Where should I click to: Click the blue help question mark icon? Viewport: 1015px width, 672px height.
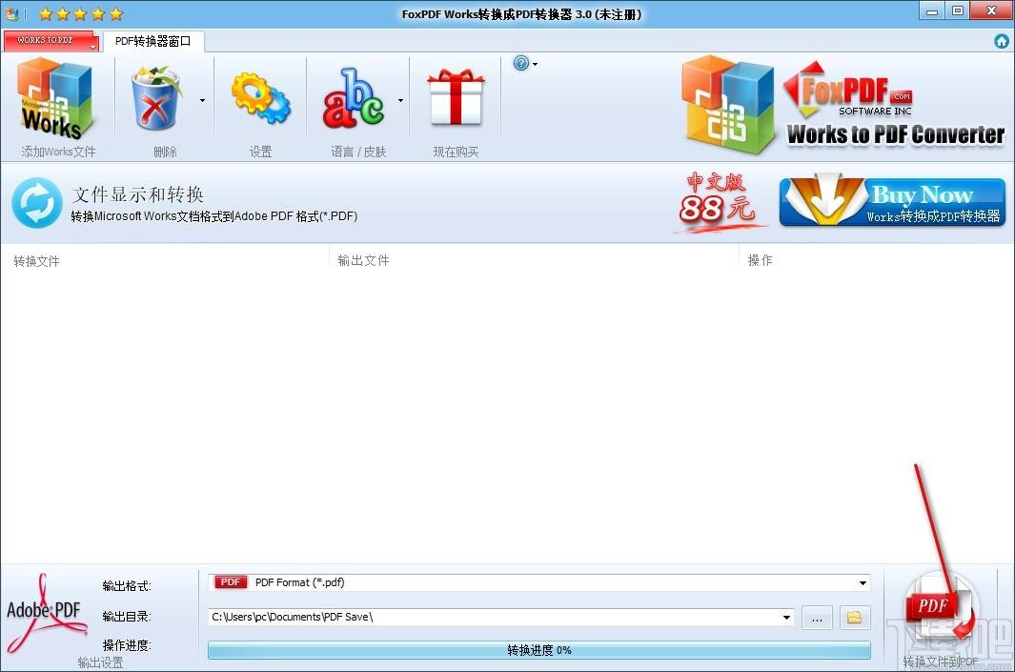(x=521, y=64)
